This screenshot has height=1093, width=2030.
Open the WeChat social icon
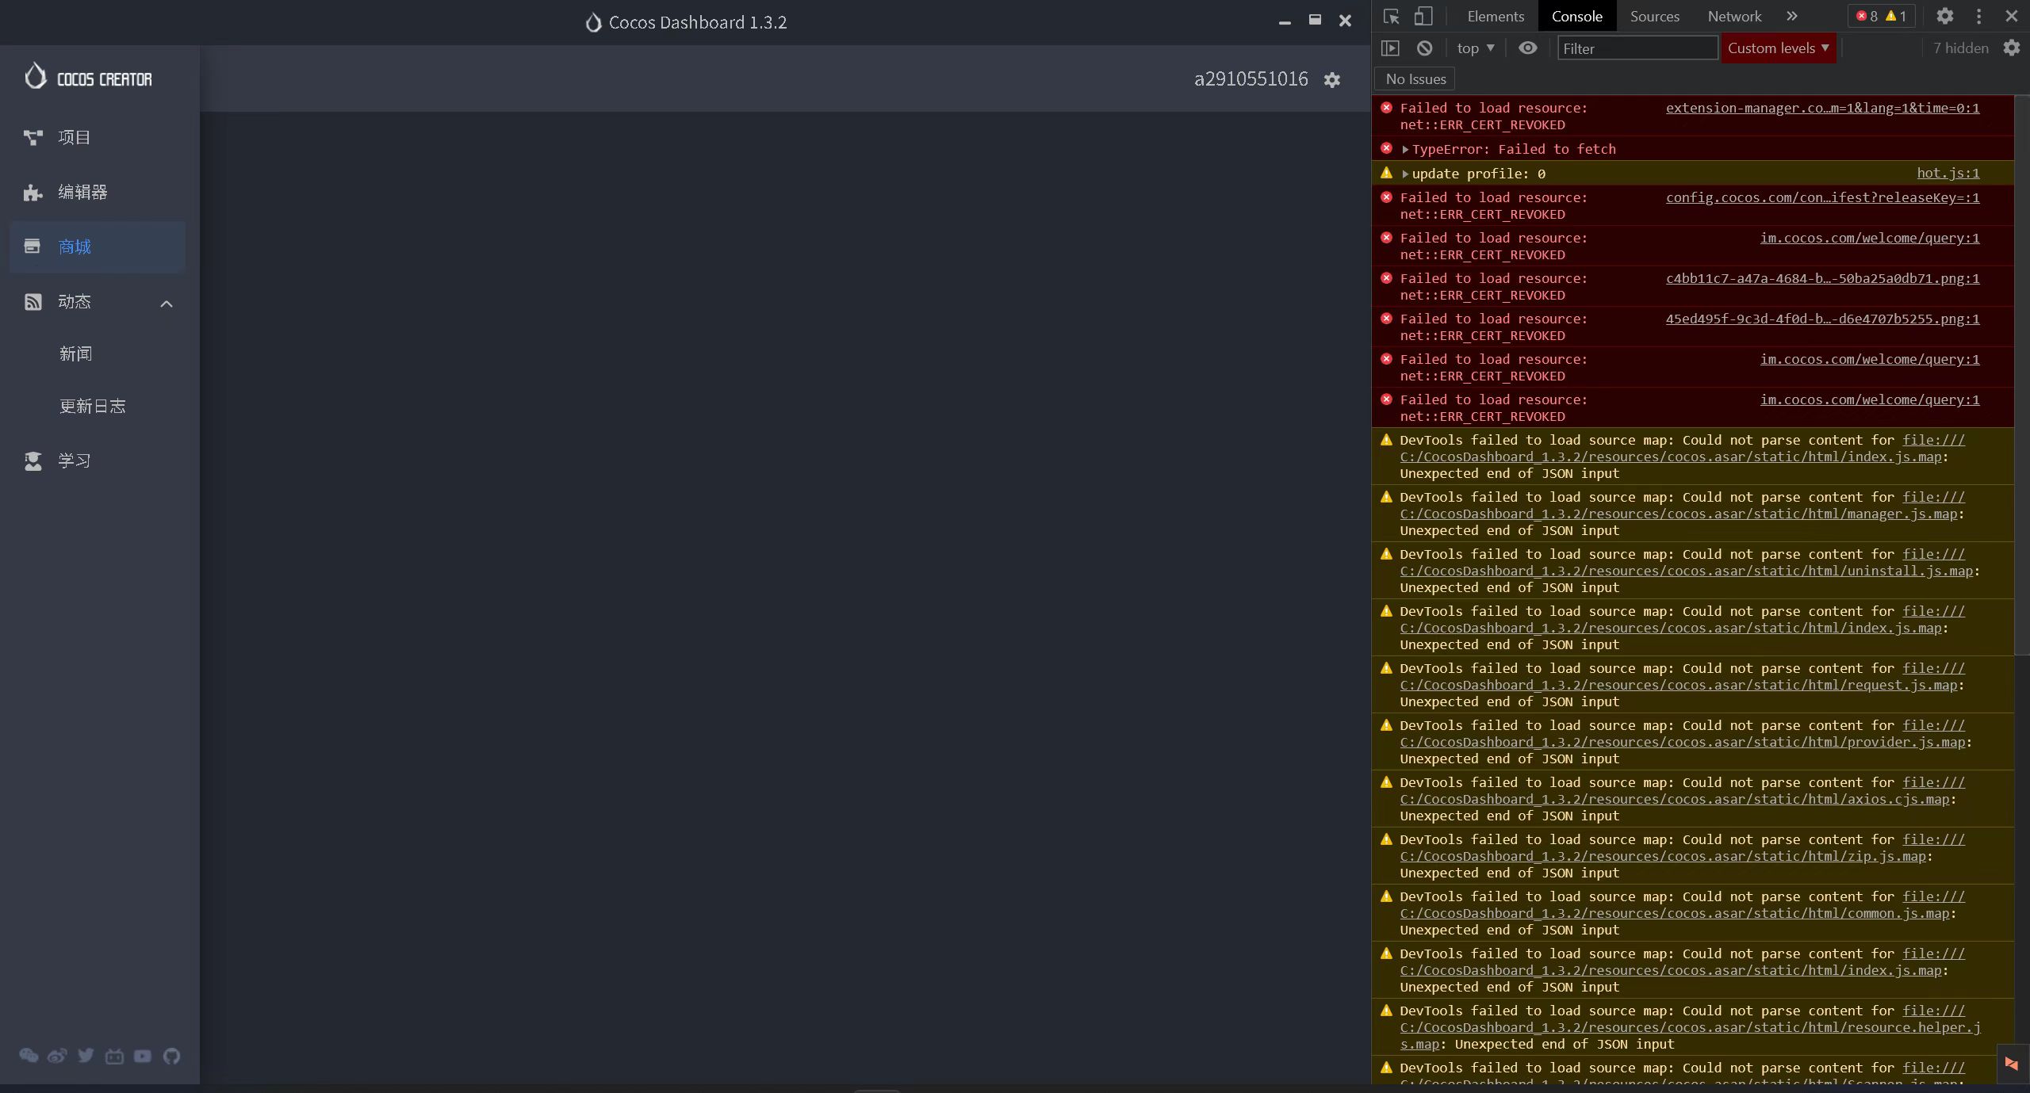click(x=29, y=1055)
